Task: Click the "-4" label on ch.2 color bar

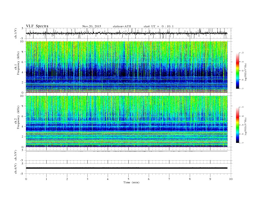Action: pos(242,116)
